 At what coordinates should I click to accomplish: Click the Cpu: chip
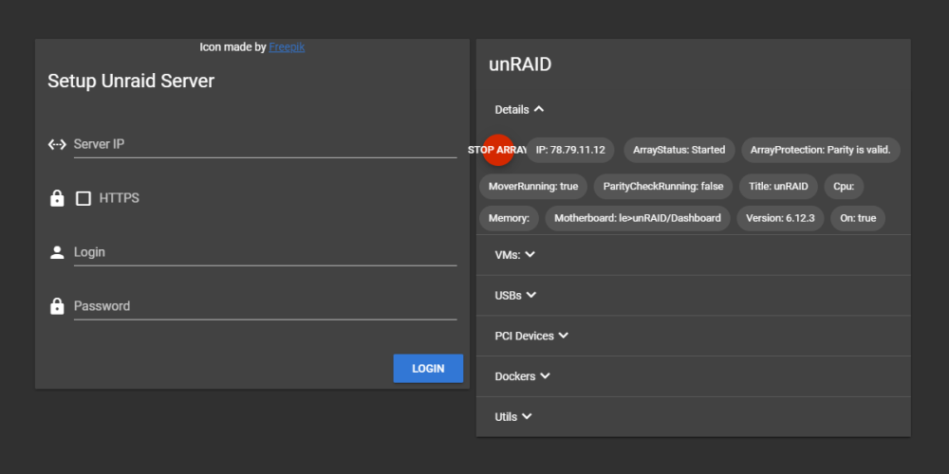tap(844, 186)
